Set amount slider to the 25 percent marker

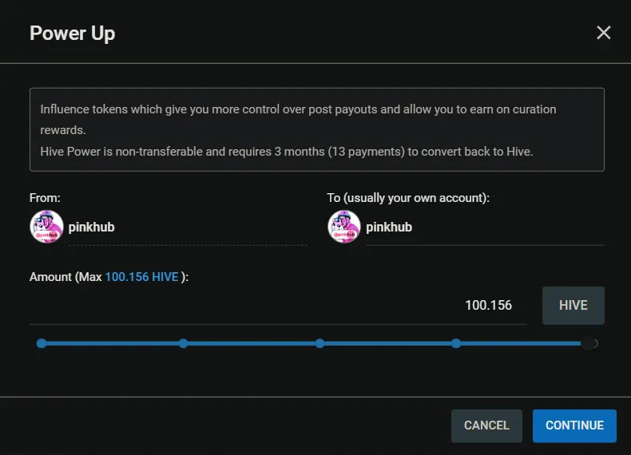[183, 343]
